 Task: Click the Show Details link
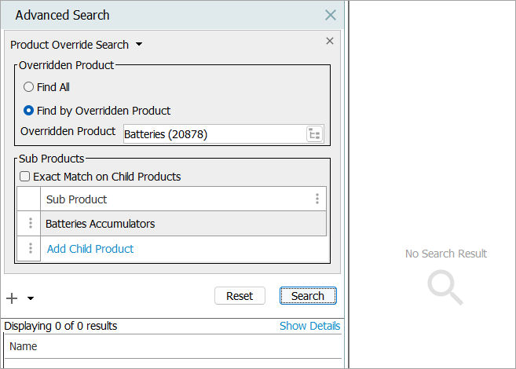(x=309, y=326)
